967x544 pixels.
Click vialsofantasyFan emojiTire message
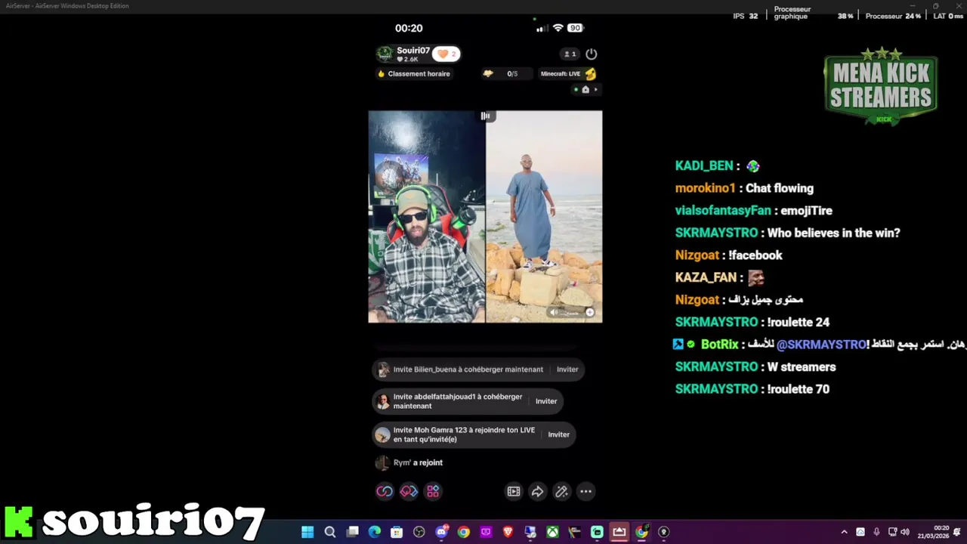pyautogui.click(x=754, y=211)
